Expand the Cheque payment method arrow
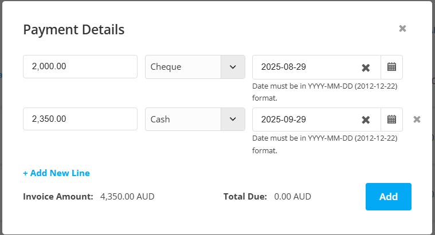Screen dimensions: 435x235 pos(233,67)
